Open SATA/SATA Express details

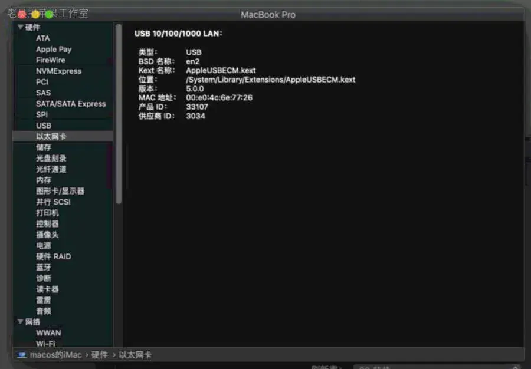click(71, 104)
